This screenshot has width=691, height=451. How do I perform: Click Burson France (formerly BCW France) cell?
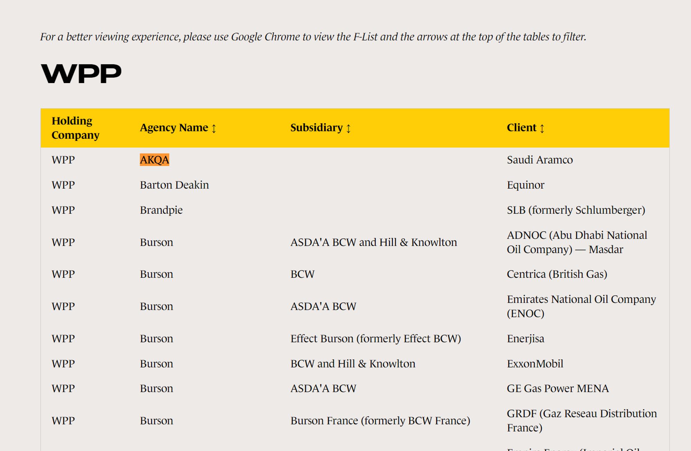[x=380, y=421]
